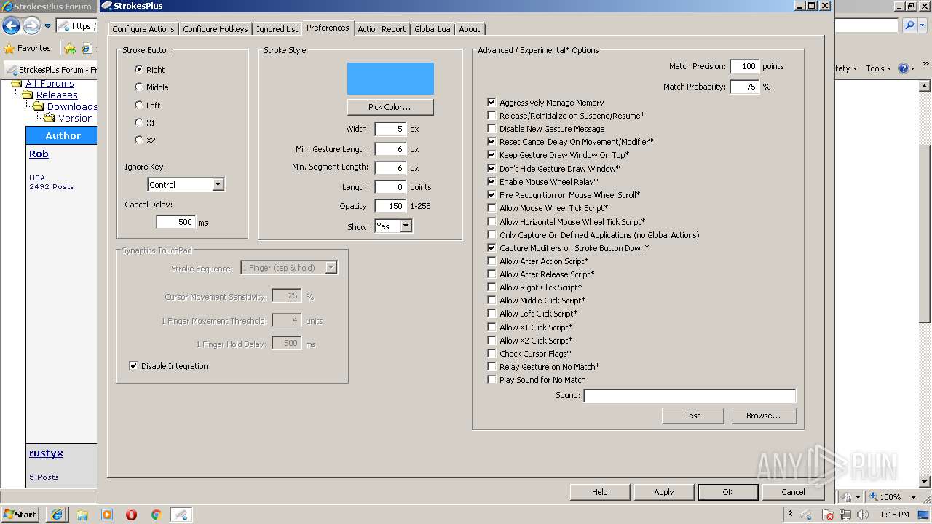Switch to the Global Lua tab
The width and height of the screenshot is (932, 524).
pos(433,29)
